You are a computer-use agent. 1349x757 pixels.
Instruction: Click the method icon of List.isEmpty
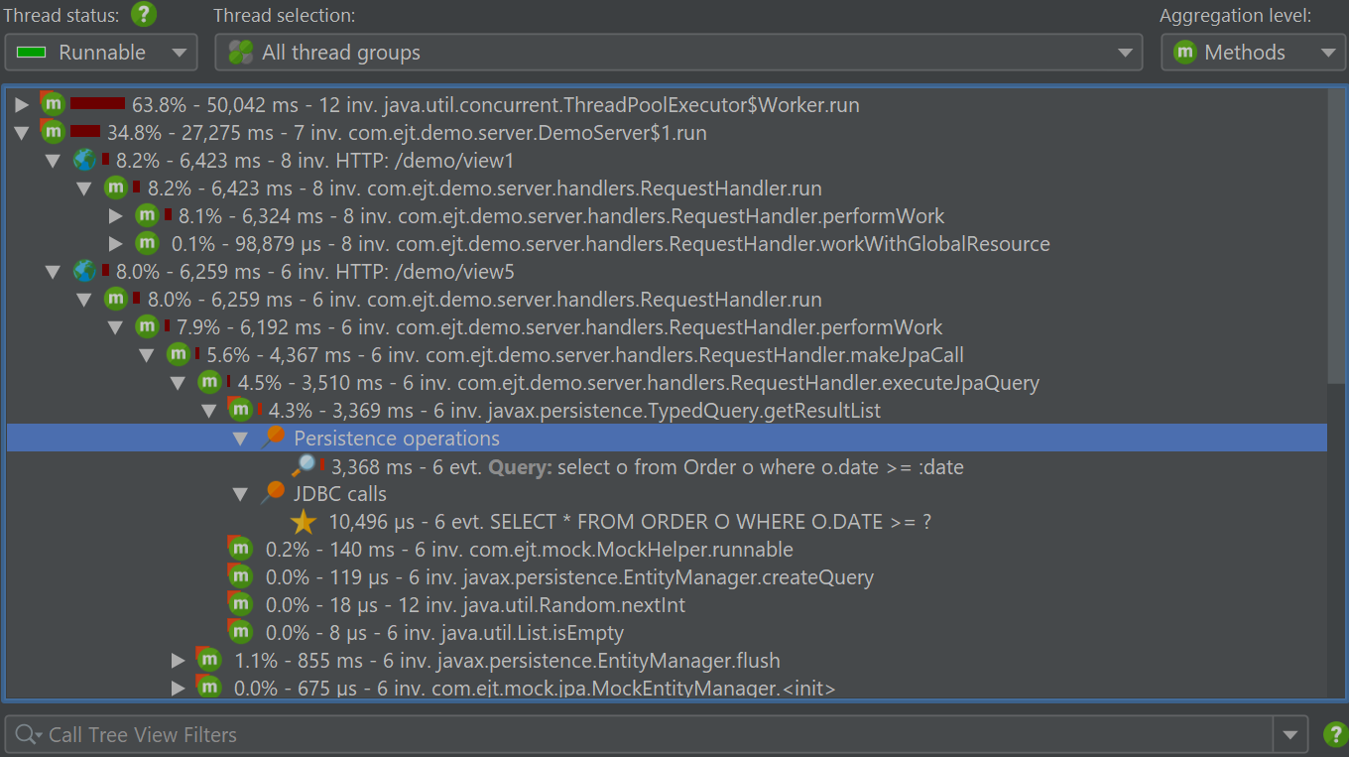[x=240, y=631]
